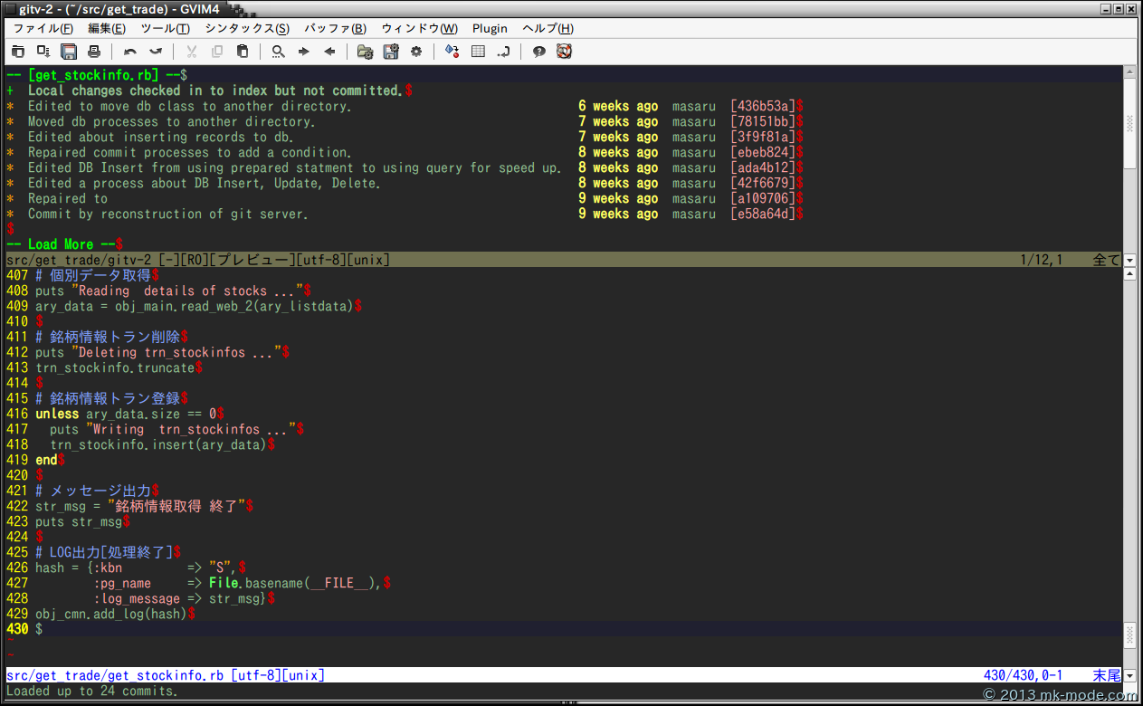Open the ファイル(F) menu
This screenshot has width=1143, height=706.
(x=43, y=28)
